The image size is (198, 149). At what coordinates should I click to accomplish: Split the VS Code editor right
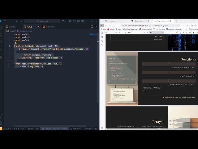(92, 27)
